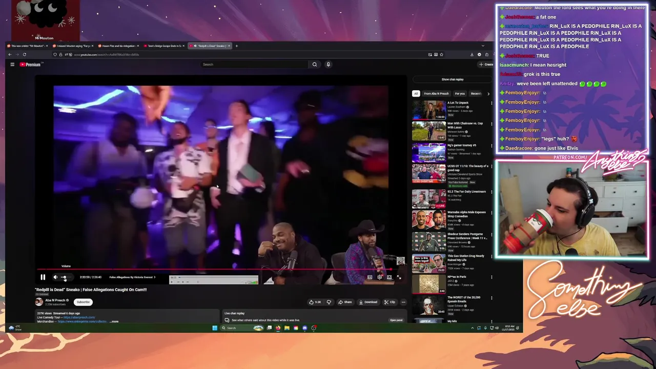Dislike the video with thumbs-down
The image size is (656, 369).
pos(329,302)
